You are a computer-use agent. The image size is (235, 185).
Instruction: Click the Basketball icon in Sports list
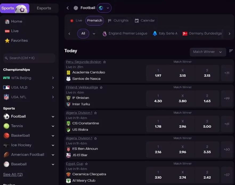click(x=6, y=136)
